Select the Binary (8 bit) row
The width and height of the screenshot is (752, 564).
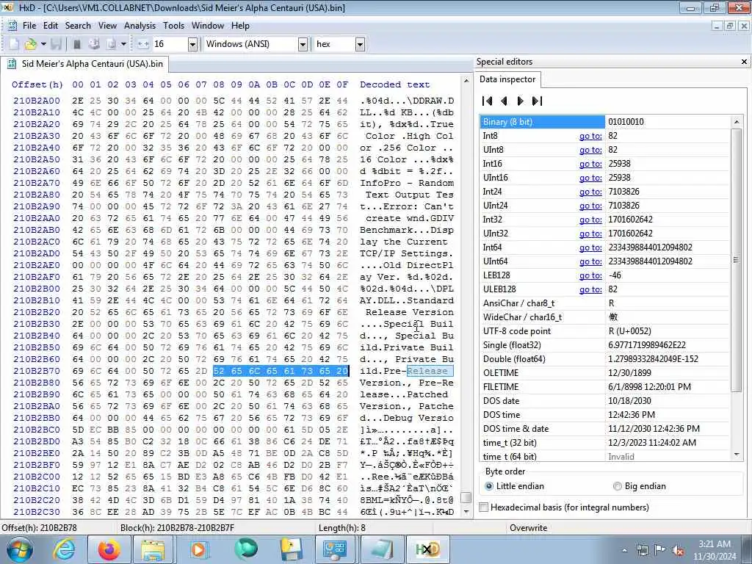[x=605, y=122]
